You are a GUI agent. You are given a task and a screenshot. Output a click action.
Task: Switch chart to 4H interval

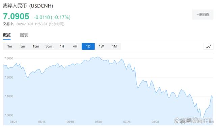point(75,46)
